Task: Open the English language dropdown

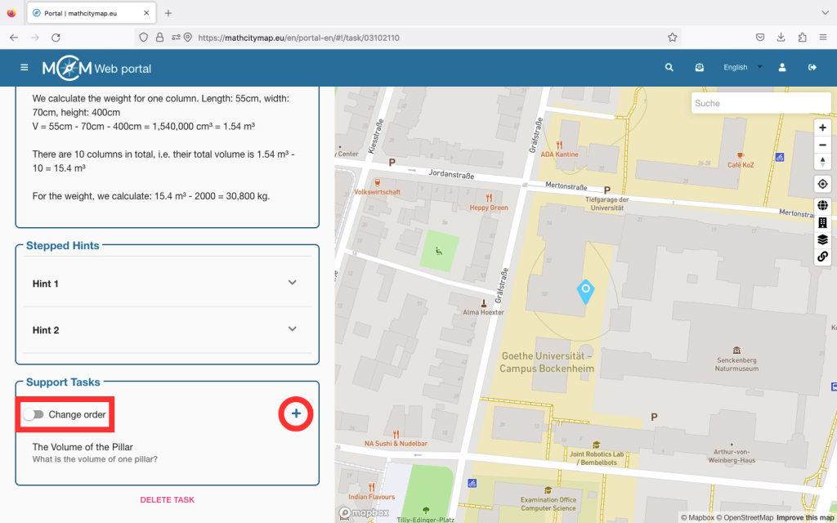Action: [x=742, y=68]
